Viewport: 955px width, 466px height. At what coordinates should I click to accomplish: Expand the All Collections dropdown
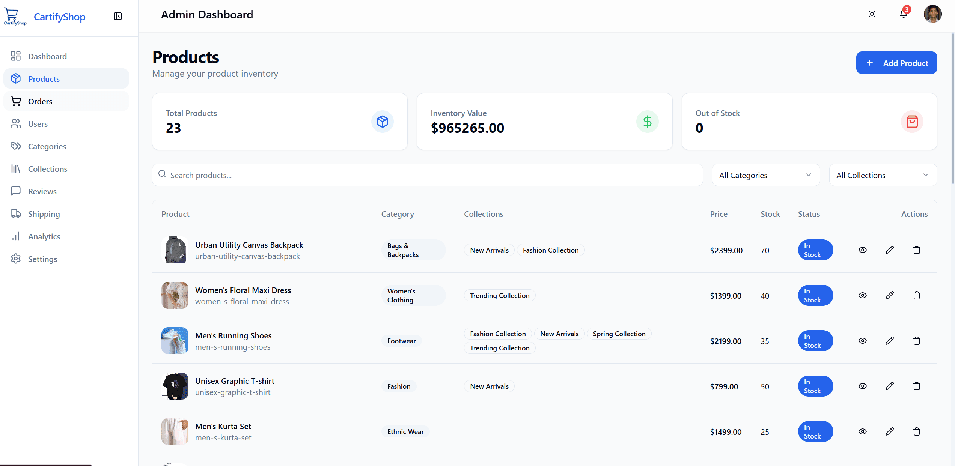(883, 175)
